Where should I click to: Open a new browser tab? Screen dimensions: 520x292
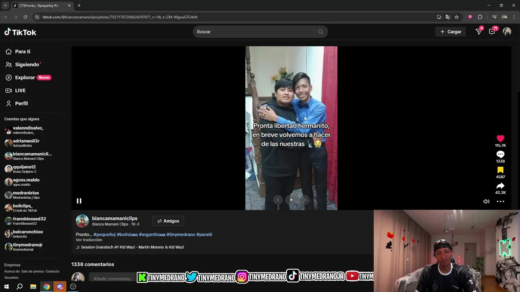pos(79,6)
